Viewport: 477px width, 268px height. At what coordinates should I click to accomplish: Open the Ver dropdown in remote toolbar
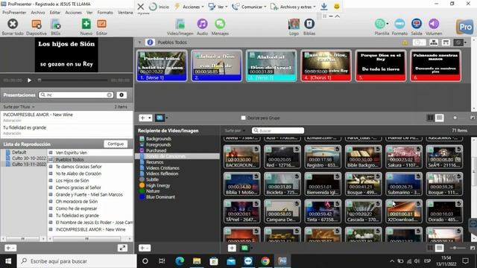218,7
